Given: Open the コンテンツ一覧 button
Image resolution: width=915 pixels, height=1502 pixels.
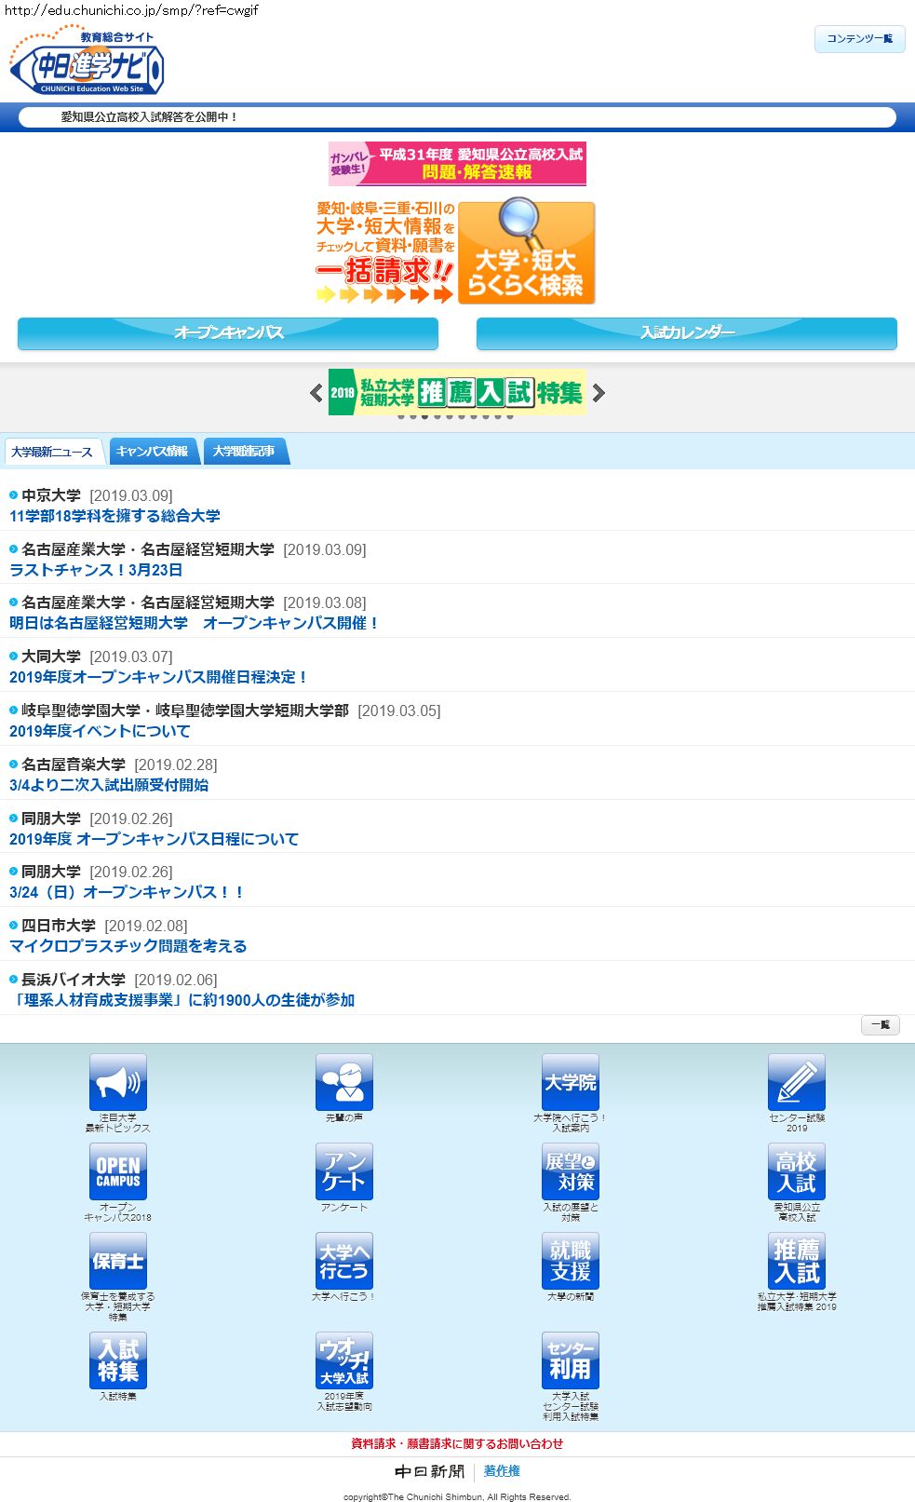Looking at the screenshot, I should point(860,39).
